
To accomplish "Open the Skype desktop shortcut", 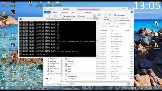I will click(x=22, y=67).
